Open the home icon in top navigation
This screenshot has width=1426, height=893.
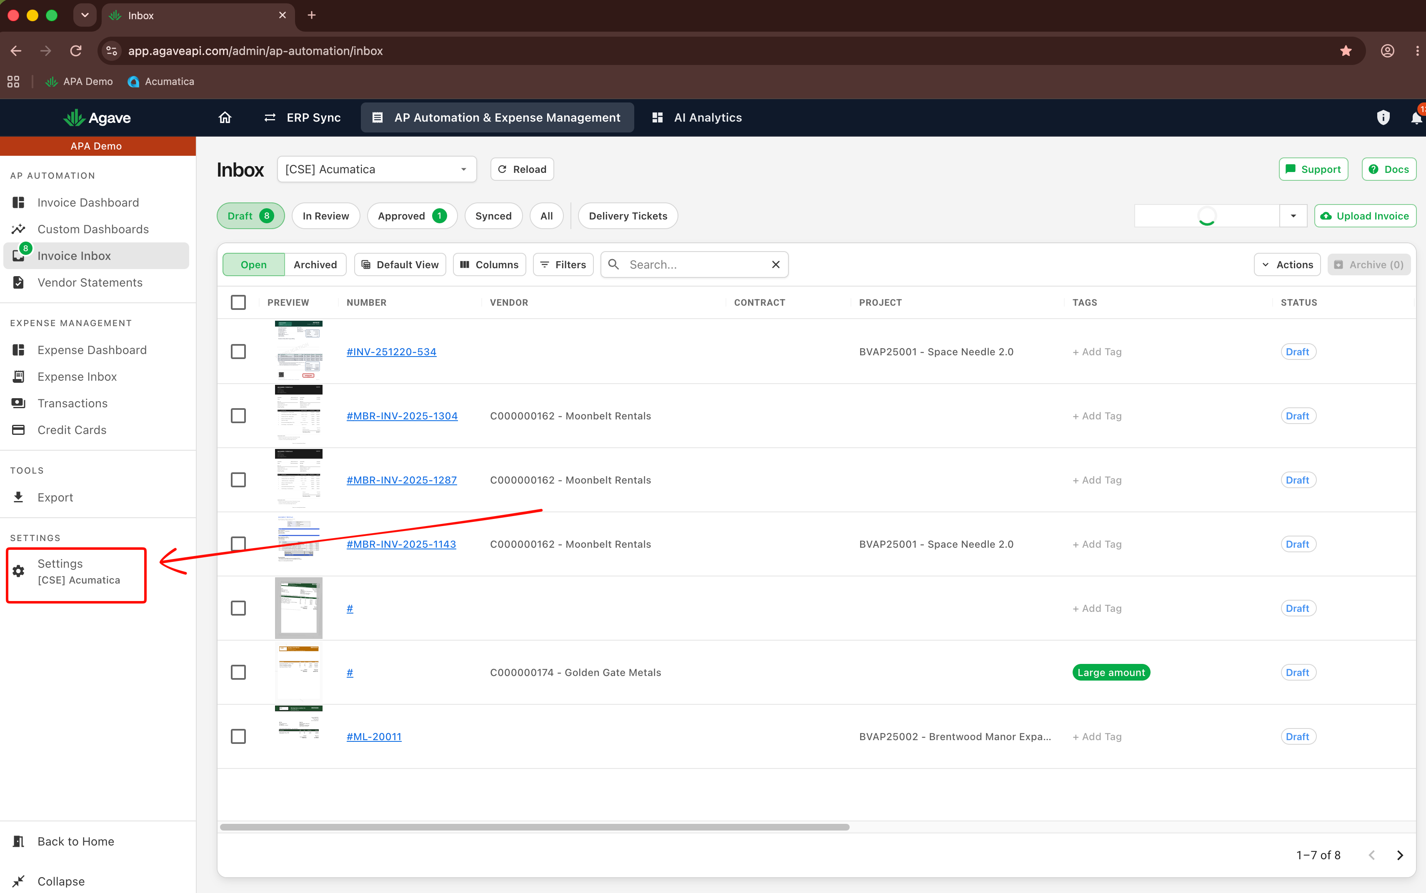[225, 117]
